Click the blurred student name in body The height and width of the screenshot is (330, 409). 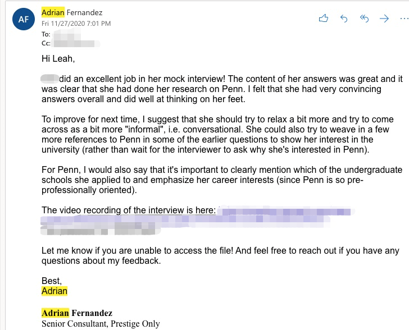(50, 79)
